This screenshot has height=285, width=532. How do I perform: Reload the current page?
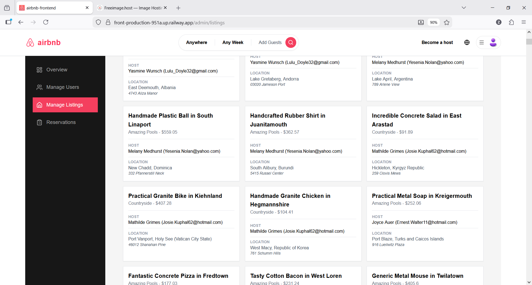[x=46, y=22]
